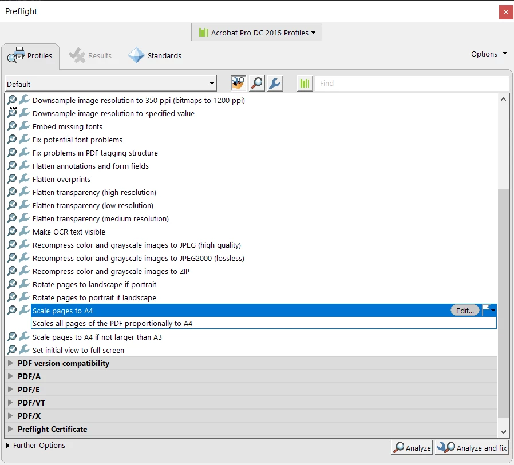Close the Preflight dialog

click(506, 12)
